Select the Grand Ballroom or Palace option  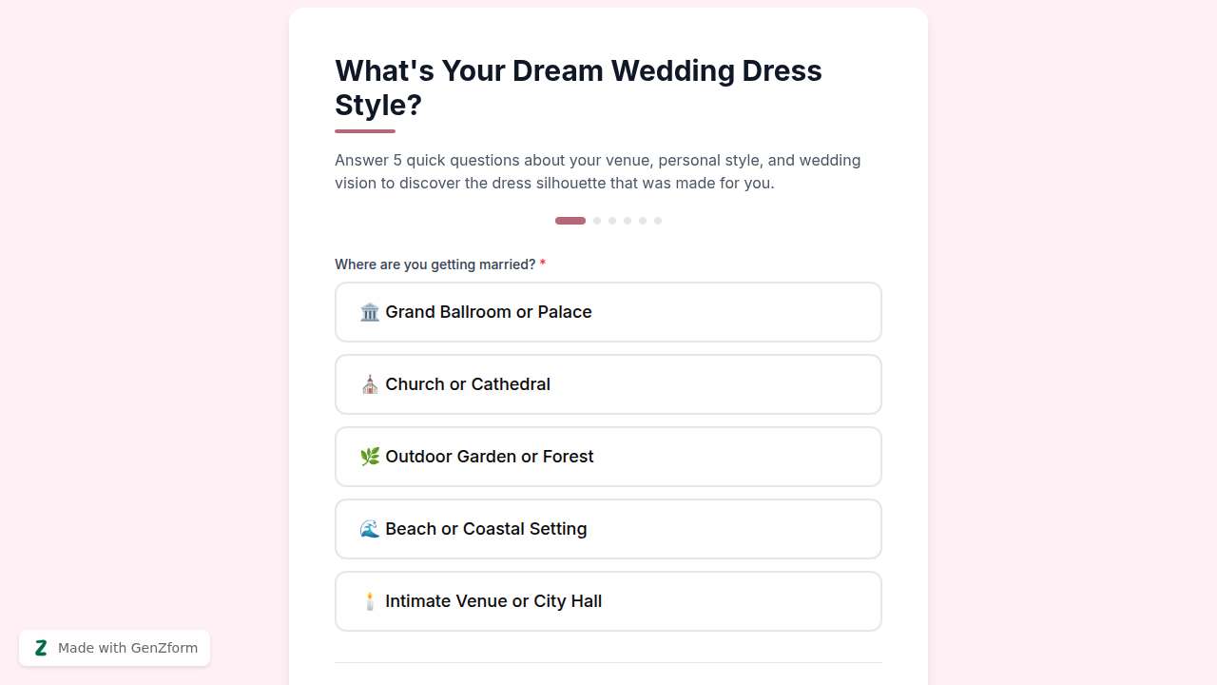coord(608,312)
